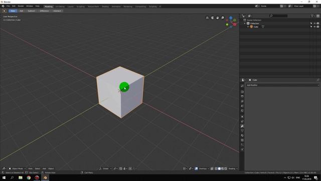Open the outliner display mode dropdown
Screen dimensions: 321x181
coord(250,16)
